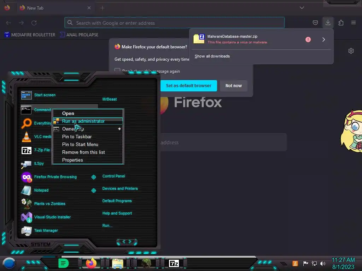Expand MalwareDatabase-master.zip download details arrow
Screen dimensions: 362x271
(324, 40)
